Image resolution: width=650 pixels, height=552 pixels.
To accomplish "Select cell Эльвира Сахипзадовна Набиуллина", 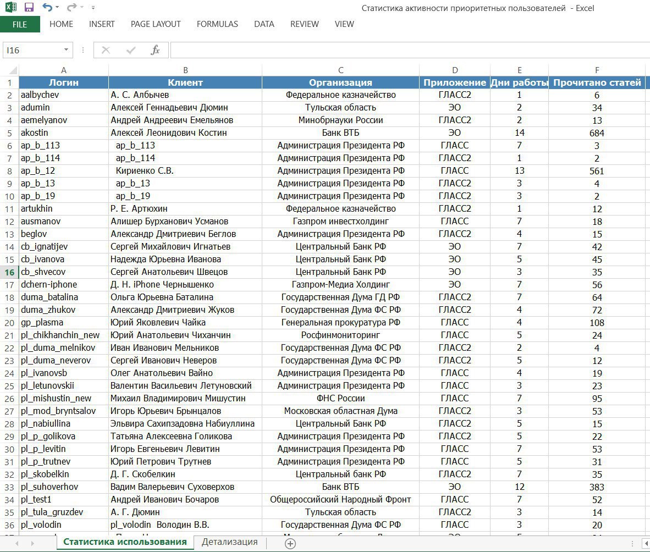I will pos(185,423).
